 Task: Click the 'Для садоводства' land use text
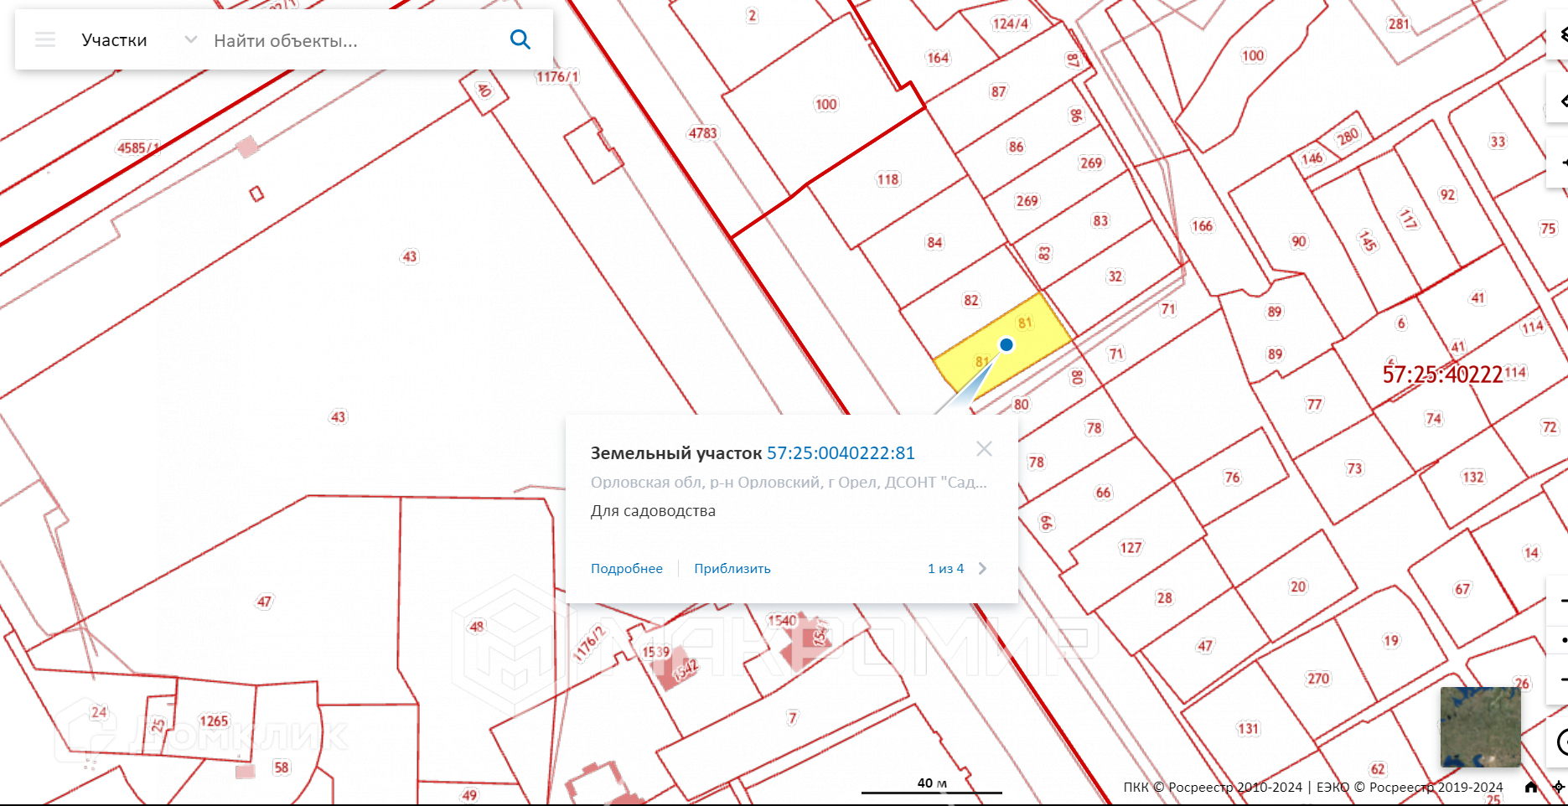click(653, 511)
